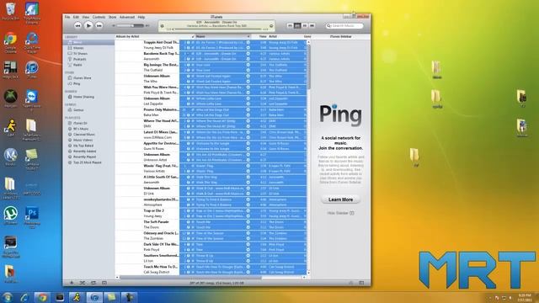
Task: Toggle shuffle in the bottom bar
Action: 83,283
